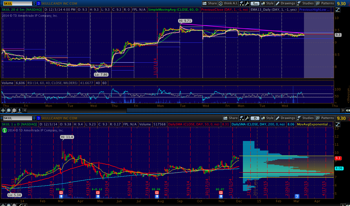Click the think A.I. button
This screenshot has height=206, width=350.
coord(228,3)
